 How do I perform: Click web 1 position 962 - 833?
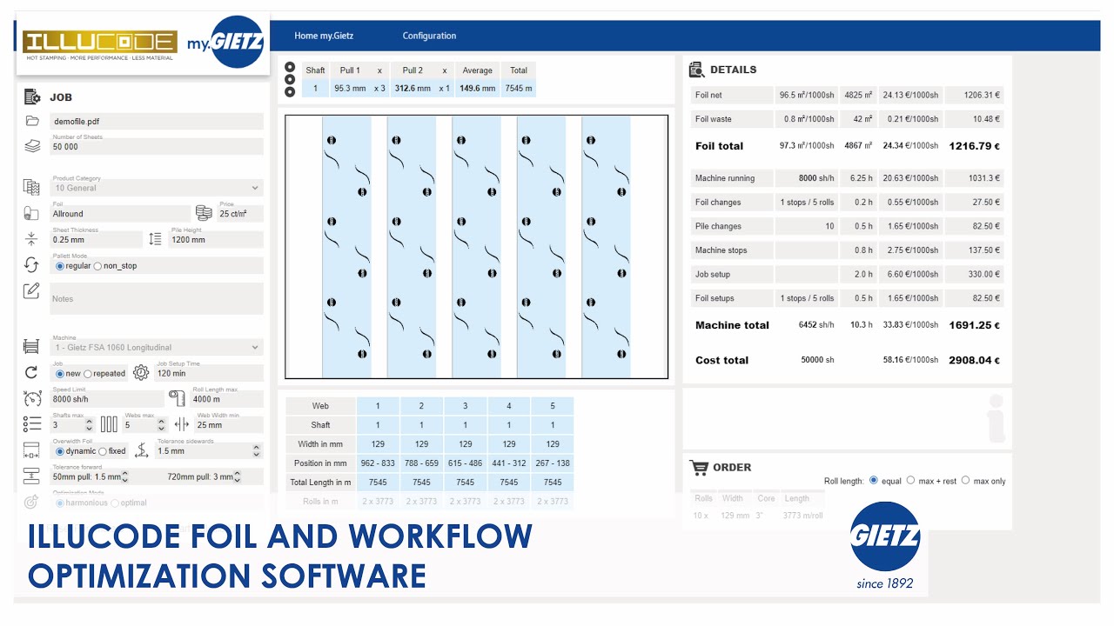378,463
